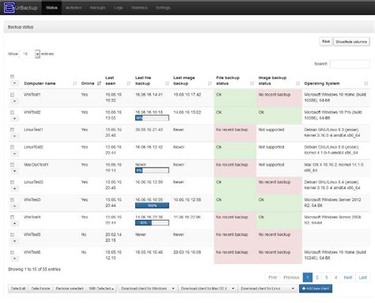Focus the Search input field
The image size is (375, 303).
pos(350,64)
